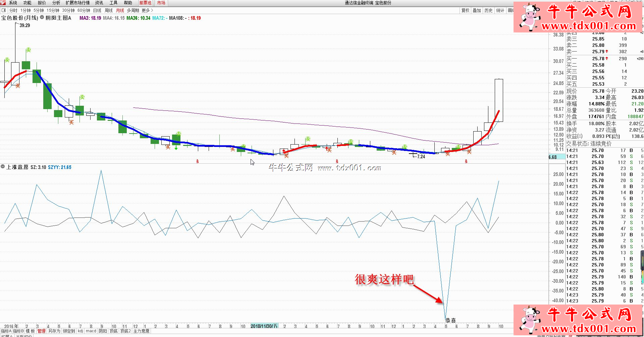The image size is (644, 337).
Task: Open the 功能 menu
Action: pos(28,3)
